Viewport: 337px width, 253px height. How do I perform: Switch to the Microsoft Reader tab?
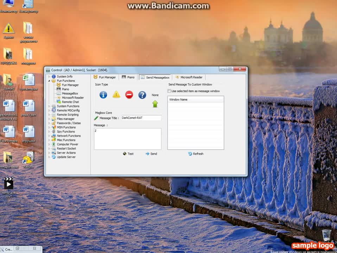point(189,77)
